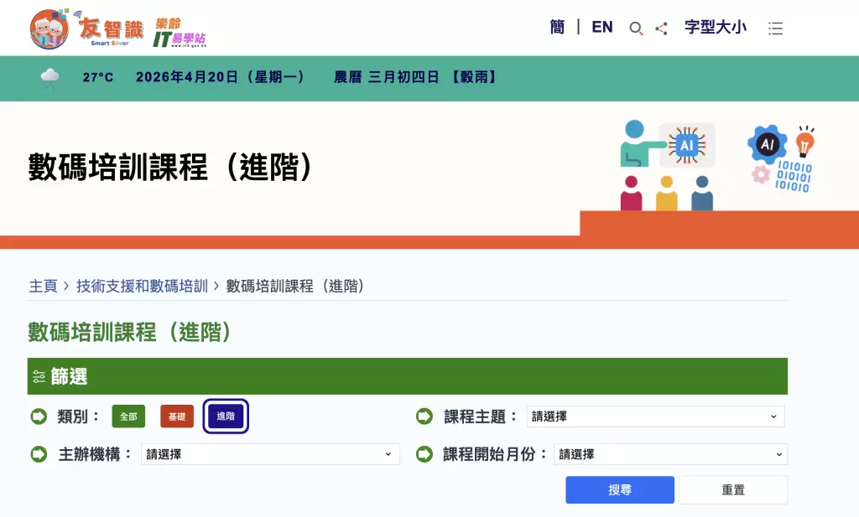Screen dimensions: 859x517
Task: Click the AI instructor banner illustration
Action: (669, 166)
